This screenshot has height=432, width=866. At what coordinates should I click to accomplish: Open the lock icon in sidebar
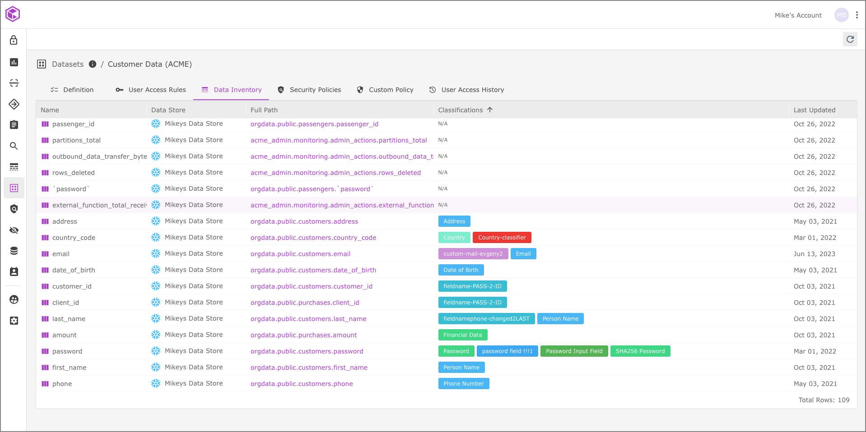(x=14, y=40)
